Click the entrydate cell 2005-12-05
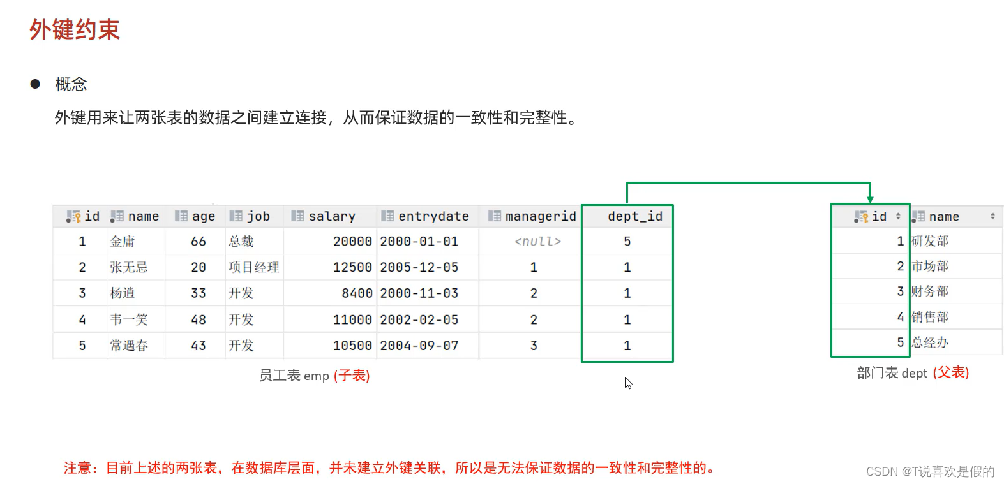Viewport: 1004px width, 484px height. [419, 267]
